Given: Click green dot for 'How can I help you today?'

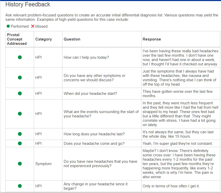Looking at the screenshot, I should (20, 57).
